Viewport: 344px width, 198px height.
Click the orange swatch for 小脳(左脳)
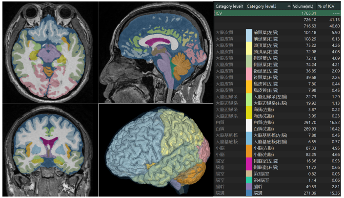click(x=249, y=148)
